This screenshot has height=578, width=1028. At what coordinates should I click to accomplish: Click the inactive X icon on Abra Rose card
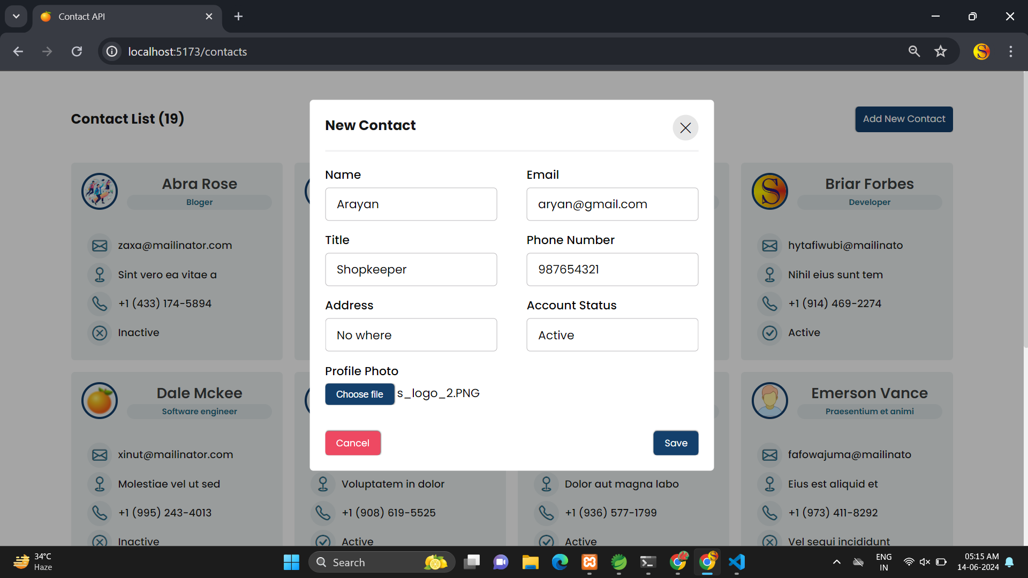[x=100, y=333]
